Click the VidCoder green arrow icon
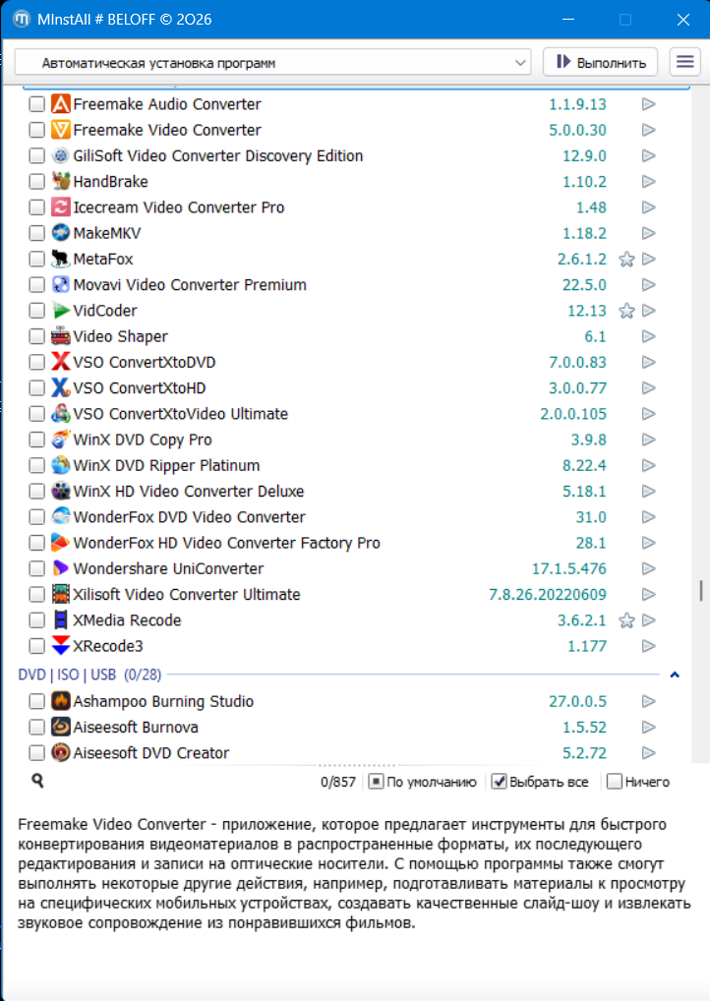 coord(61,311)
